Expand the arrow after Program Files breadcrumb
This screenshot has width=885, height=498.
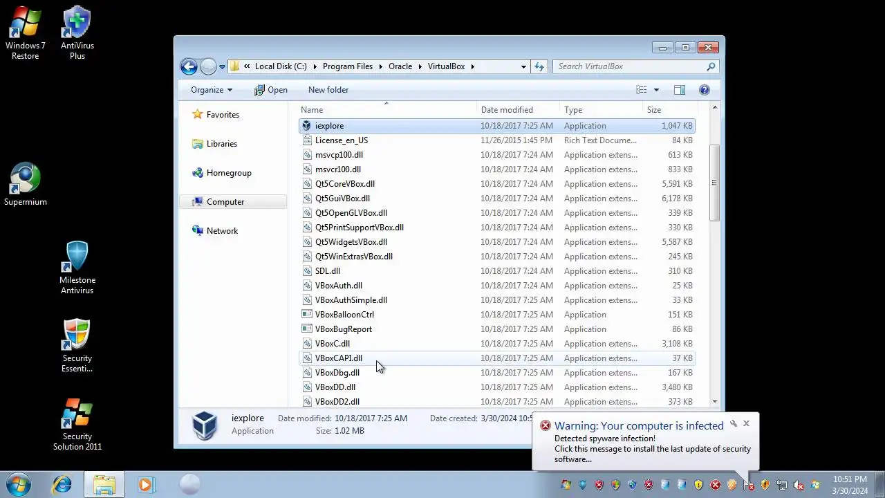click(380, 66)
